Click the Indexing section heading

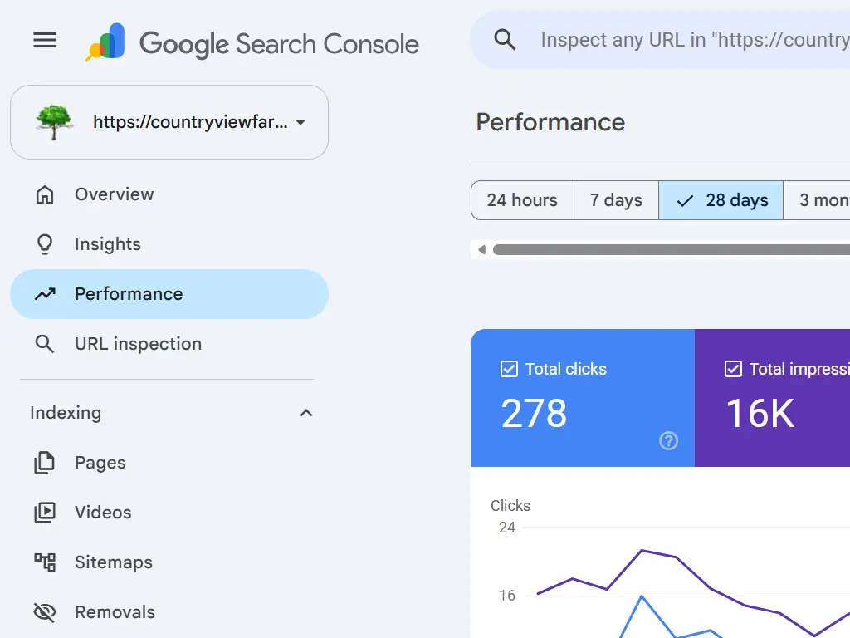coord(66,413)
